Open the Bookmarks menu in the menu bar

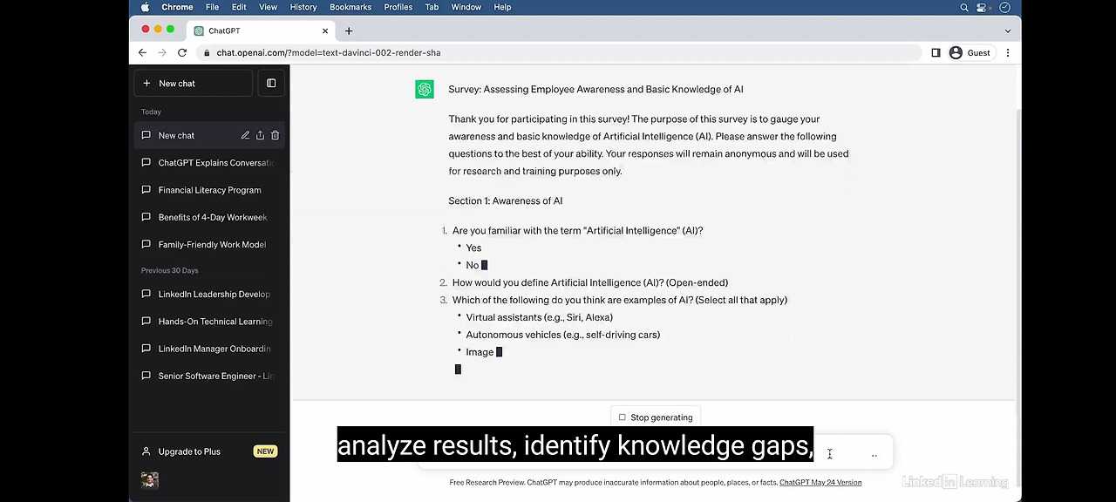[x=350, y=7]
